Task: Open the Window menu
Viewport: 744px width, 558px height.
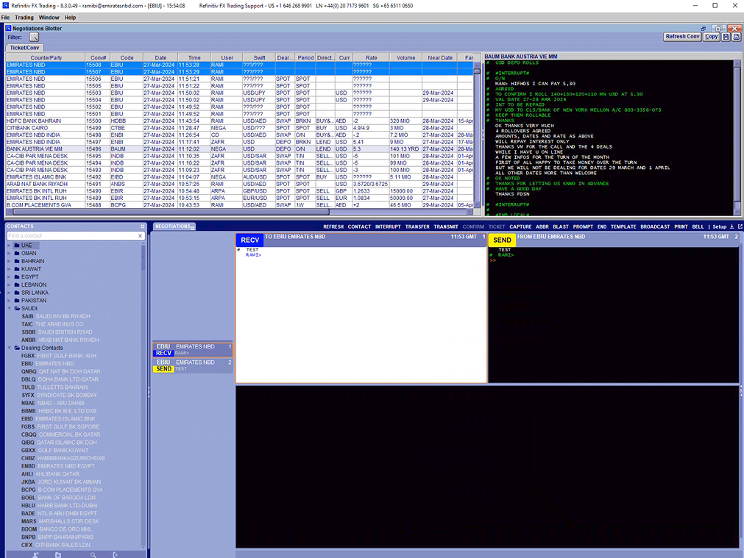Action: 49,18
